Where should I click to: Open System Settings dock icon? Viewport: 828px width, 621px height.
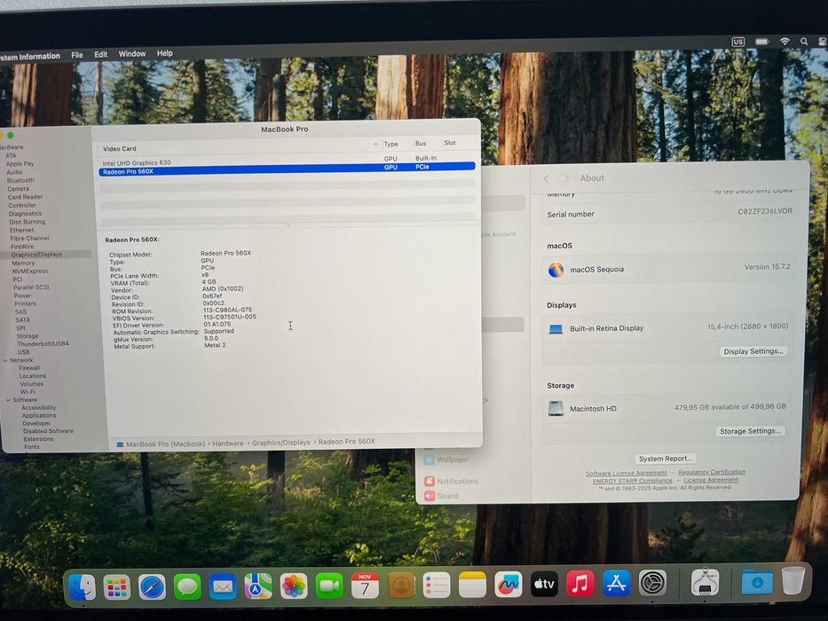pos(652,583)
